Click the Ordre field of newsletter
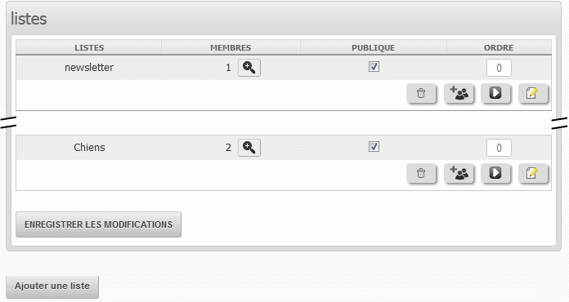 pos(499,68)
